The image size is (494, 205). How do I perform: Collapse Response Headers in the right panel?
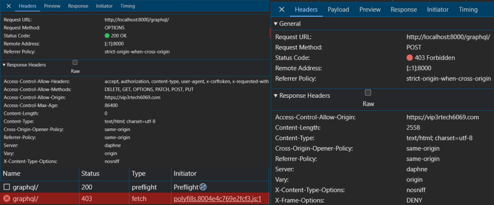[x=276, y=96]
